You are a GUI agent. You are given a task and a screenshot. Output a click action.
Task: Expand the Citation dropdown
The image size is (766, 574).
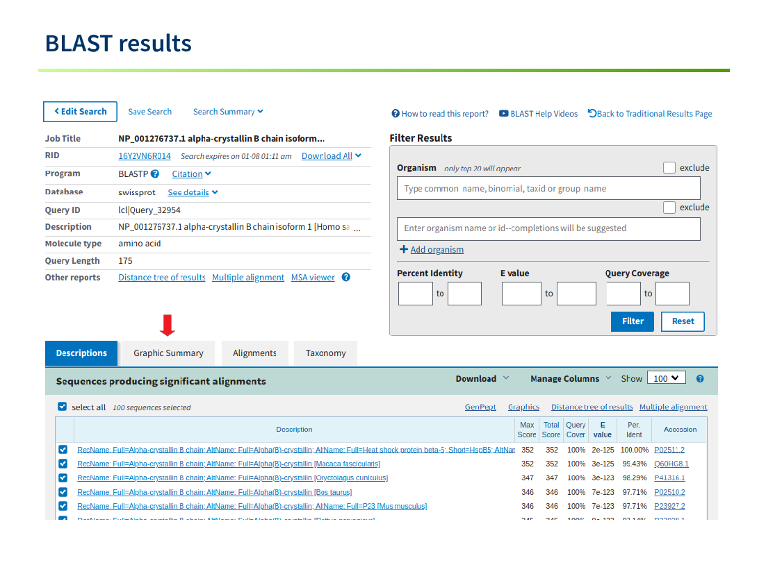(192, 174)
